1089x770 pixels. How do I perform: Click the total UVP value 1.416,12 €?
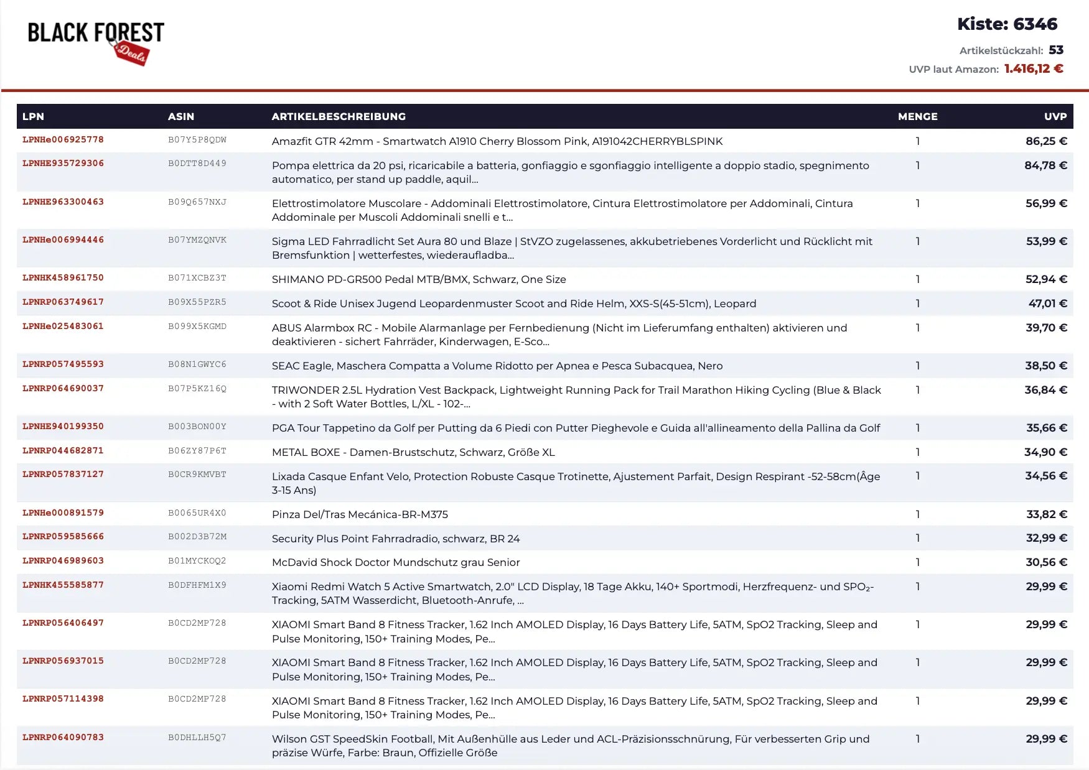click(1033, 69)
